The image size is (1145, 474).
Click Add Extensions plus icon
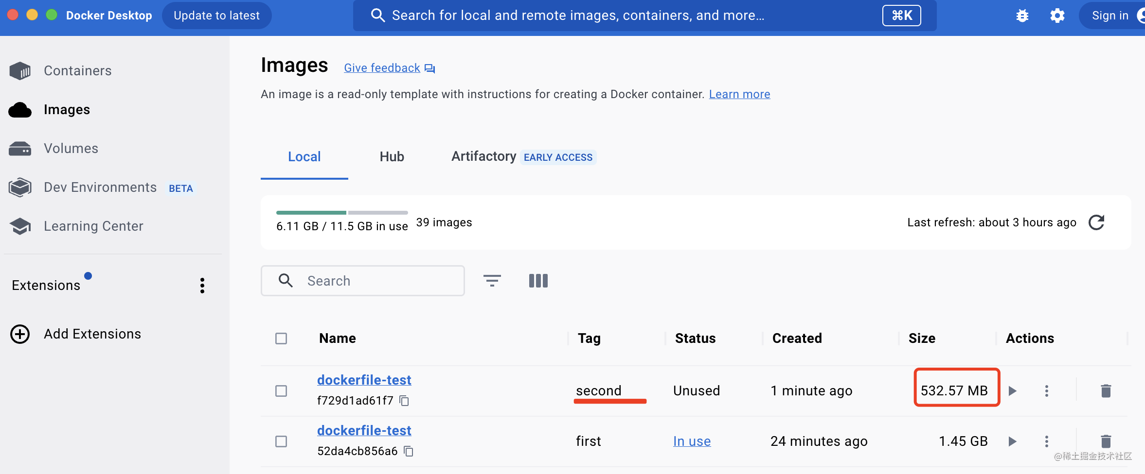pyautogui.click(x=20, y=334)
